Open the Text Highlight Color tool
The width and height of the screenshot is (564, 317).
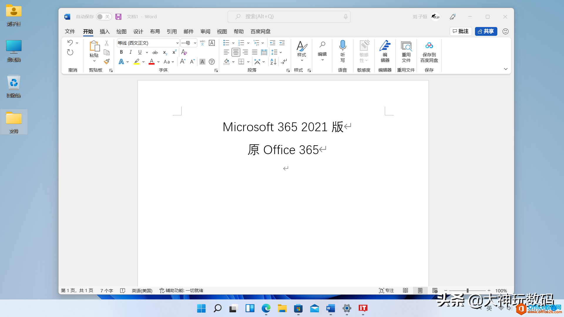(x=137, y=62)
